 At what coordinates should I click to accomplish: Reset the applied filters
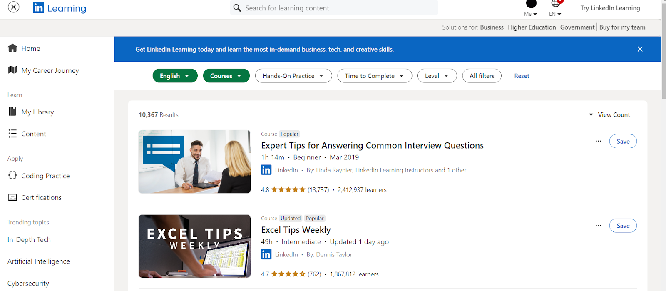[522, 76]
